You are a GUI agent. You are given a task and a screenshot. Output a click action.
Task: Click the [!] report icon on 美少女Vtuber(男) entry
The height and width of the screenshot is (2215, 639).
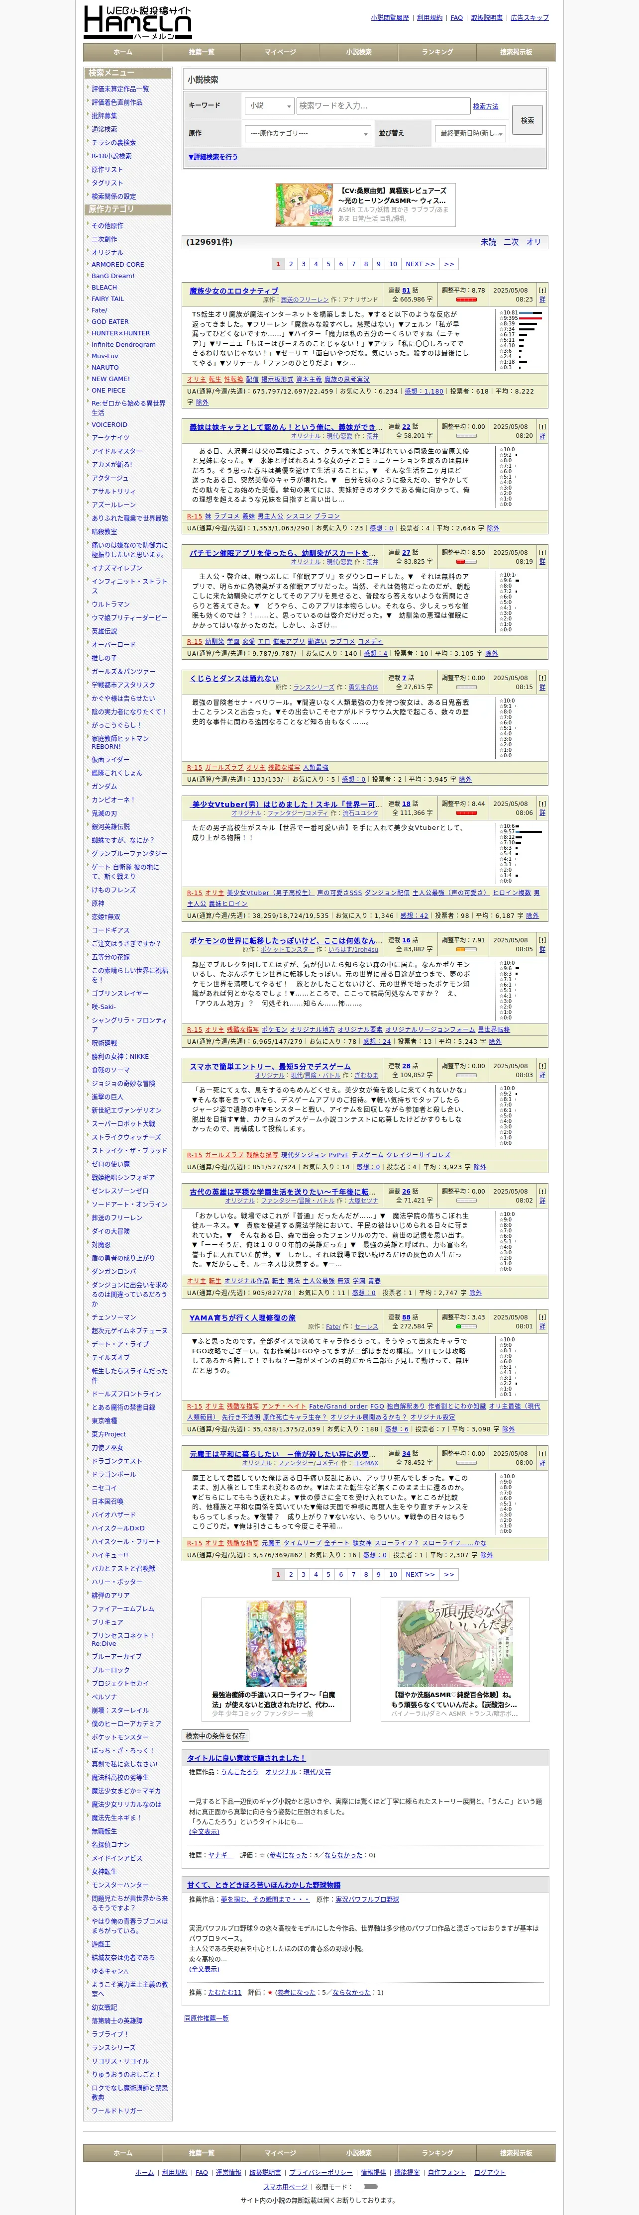(542, 803)
